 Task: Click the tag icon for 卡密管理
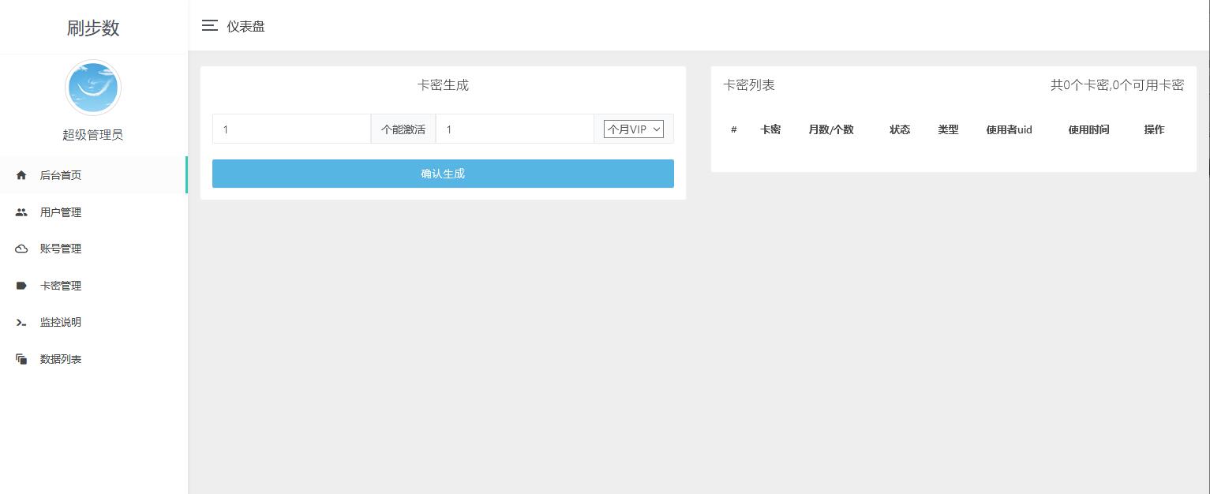[21, 286]
